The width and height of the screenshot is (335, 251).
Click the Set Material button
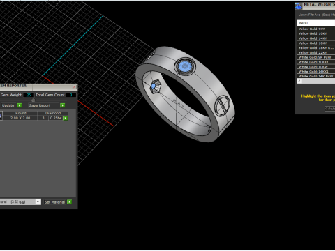tap(55, 202)
